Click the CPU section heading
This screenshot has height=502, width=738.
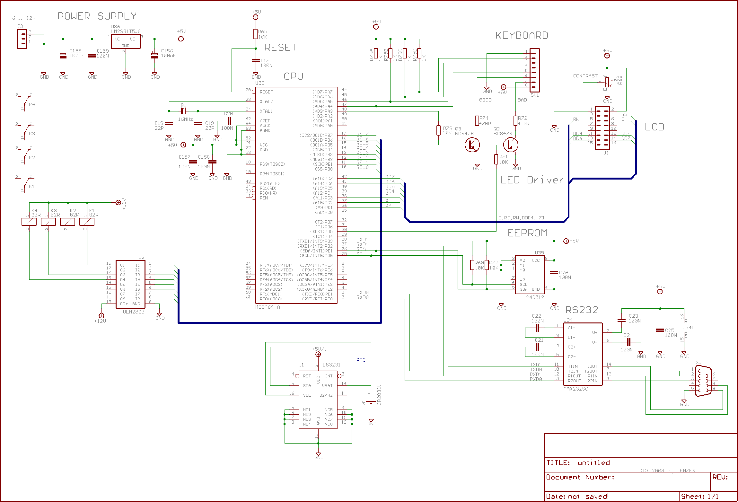coord(294,76)
